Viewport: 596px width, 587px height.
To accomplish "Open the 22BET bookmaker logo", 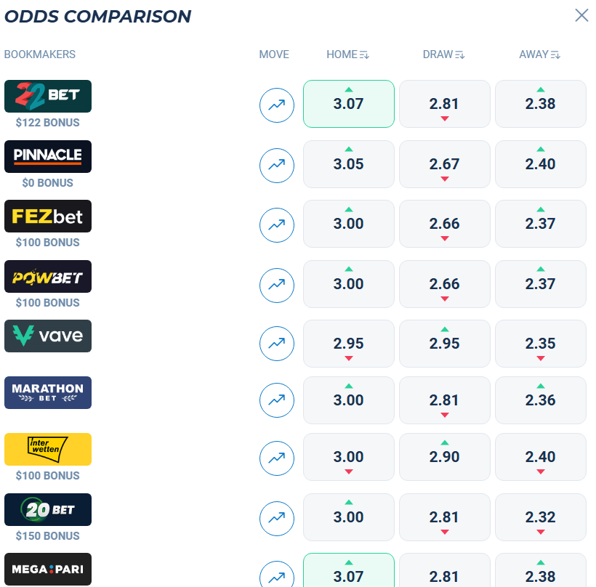I will tap(48, 96).
